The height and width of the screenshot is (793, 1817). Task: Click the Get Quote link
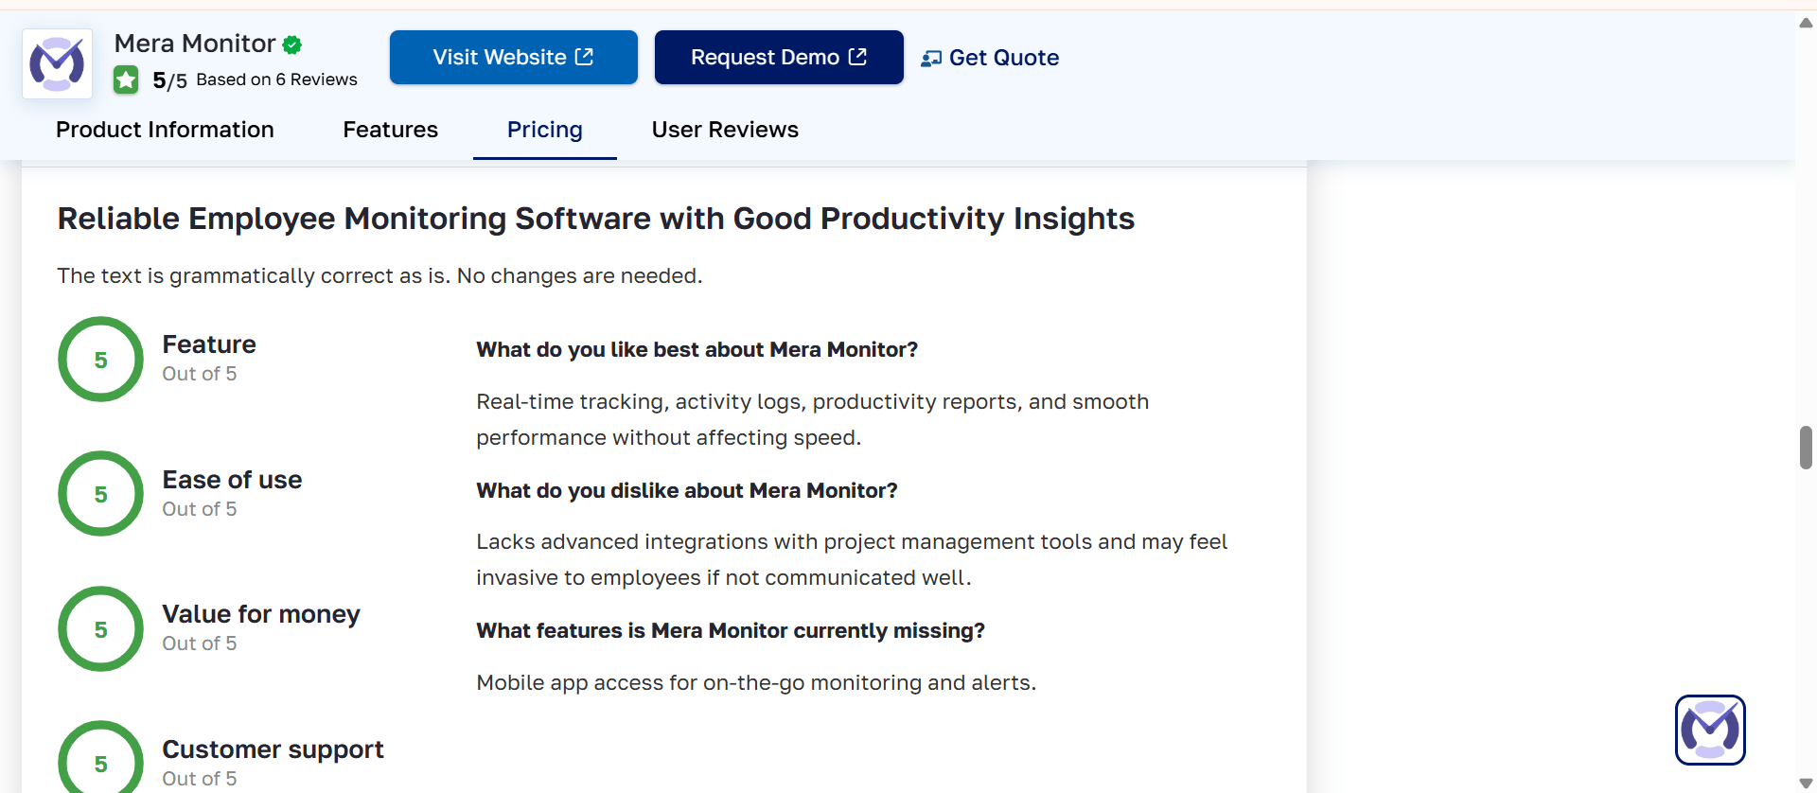990,58
